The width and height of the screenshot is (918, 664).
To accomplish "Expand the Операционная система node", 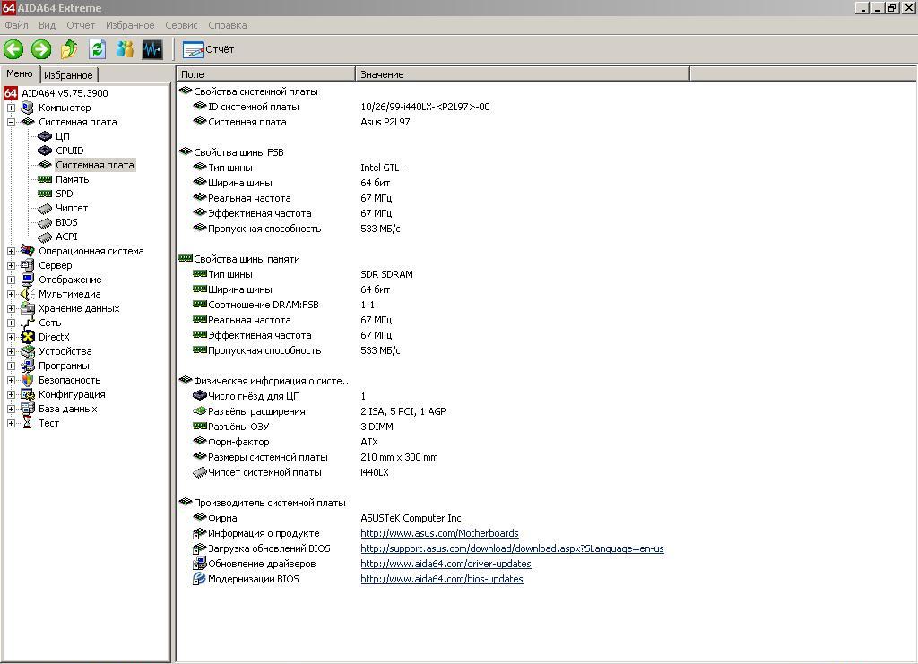I will (x=11, y=251).
